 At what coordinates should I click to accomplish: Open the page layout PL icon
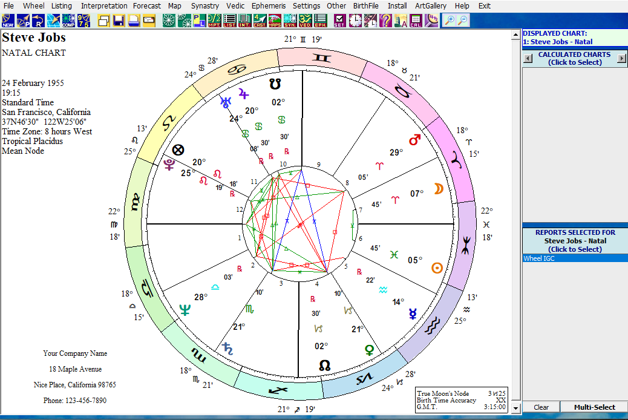pyautogui.click(x=200, y=21)
